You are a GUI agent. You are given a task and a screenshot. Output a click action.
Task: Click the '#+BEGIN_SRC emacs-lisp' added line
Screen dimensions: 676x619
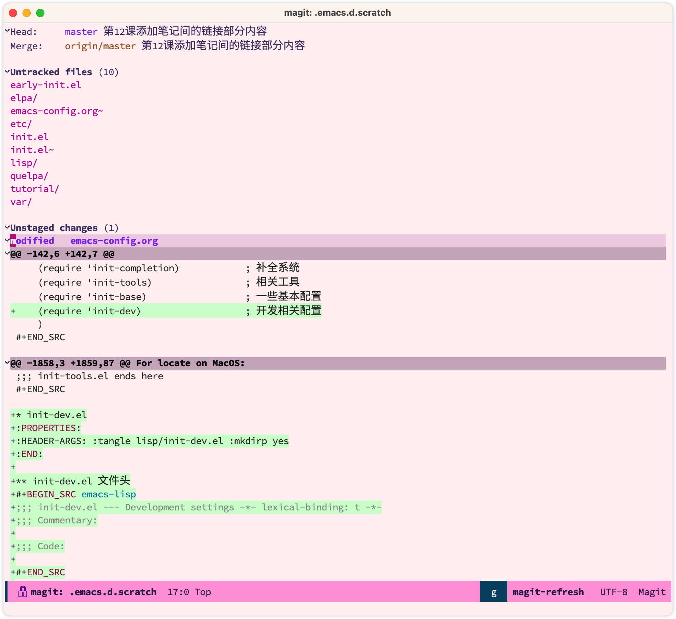pyautogui.click(x=73, y=494)
